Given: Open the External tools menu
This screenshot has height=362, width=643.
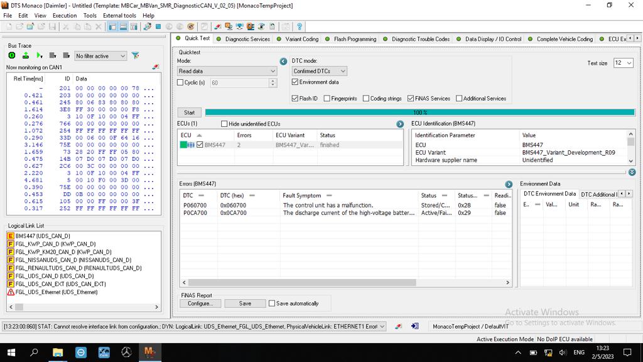Looking at the screenshot, I should 119,16.
